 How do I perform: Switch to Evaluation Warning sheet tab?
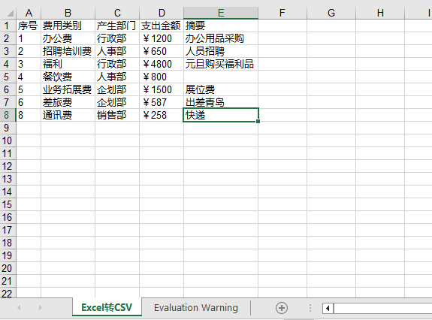(x=196, y=307)
